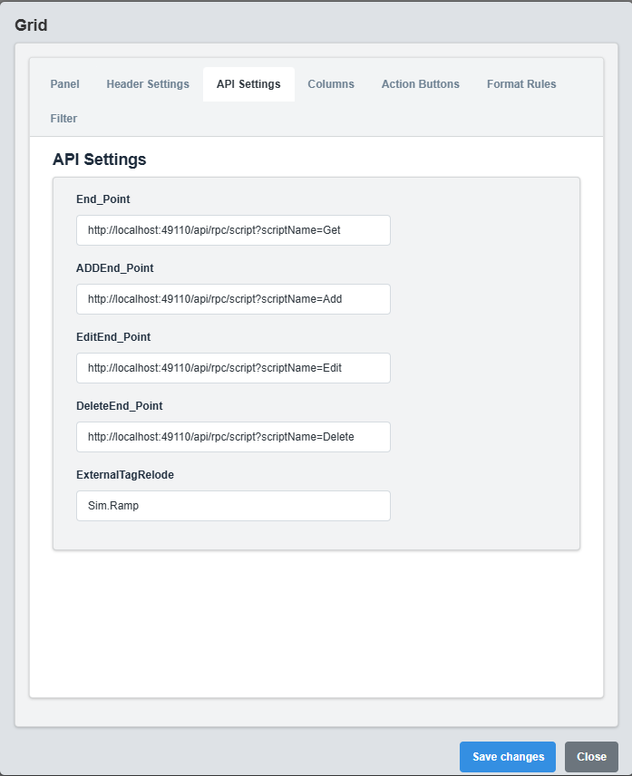The image size is (632, 776).
Task: Select the Format Rules tab
Action: click(x=521, y=83)
